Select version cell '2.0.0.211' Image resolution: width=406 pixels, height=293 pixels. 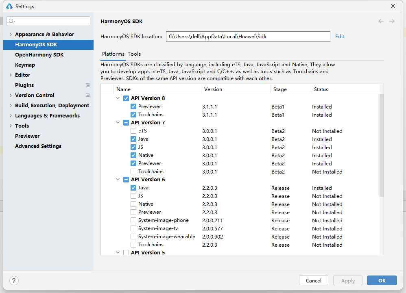(212, 220)
